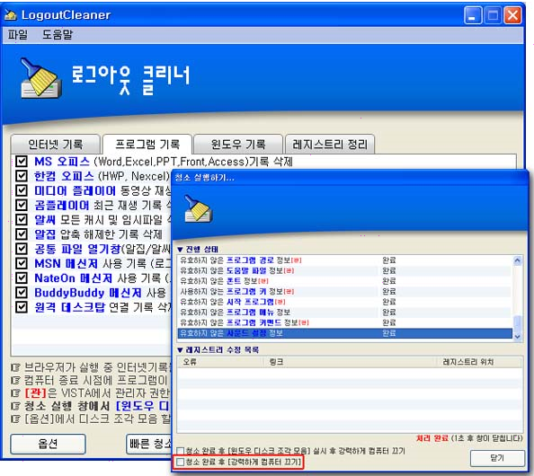Toggle the NateOn 메신저 checkbox
The width and height of the screenshot is (534, 476).
click(x=22, y=278)
